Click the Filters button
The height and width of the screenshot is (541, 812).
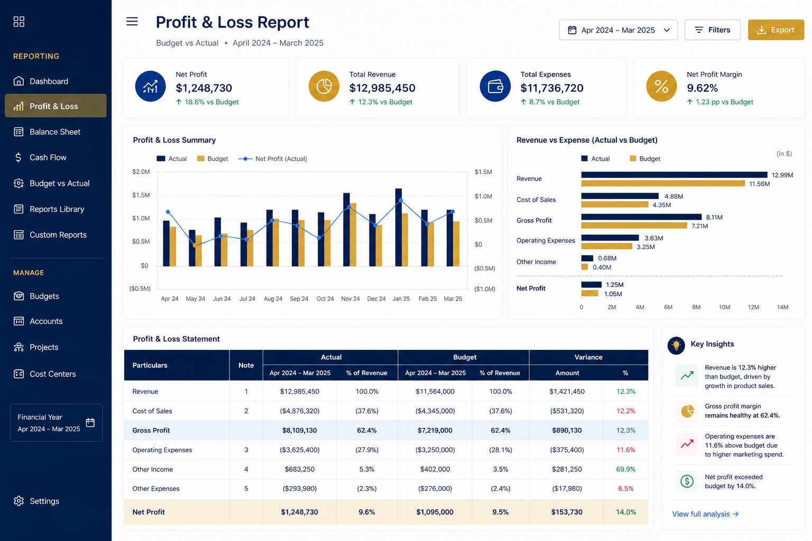(x=713, y=30)
